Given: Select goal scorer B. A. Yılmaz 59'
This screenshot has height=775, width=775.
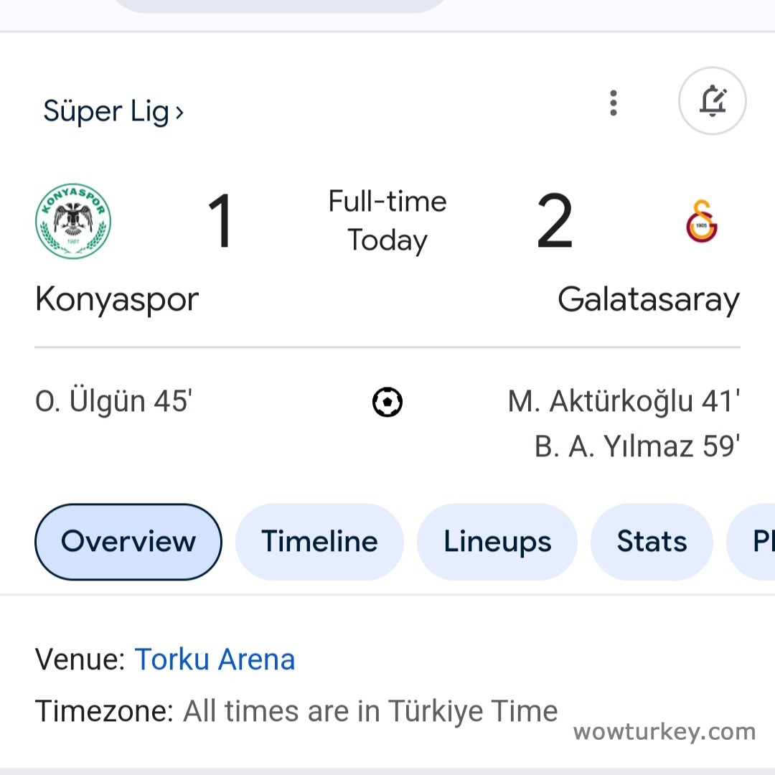Looking at the screenshot, I should pos(637,446).
